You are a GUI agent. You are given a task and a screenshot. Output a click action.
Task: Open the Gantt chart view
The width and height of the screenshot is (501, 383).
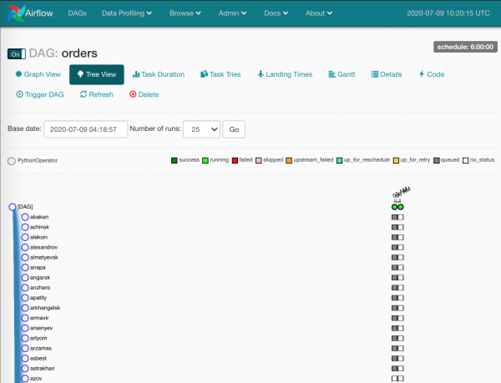click(x=342, y=74)
